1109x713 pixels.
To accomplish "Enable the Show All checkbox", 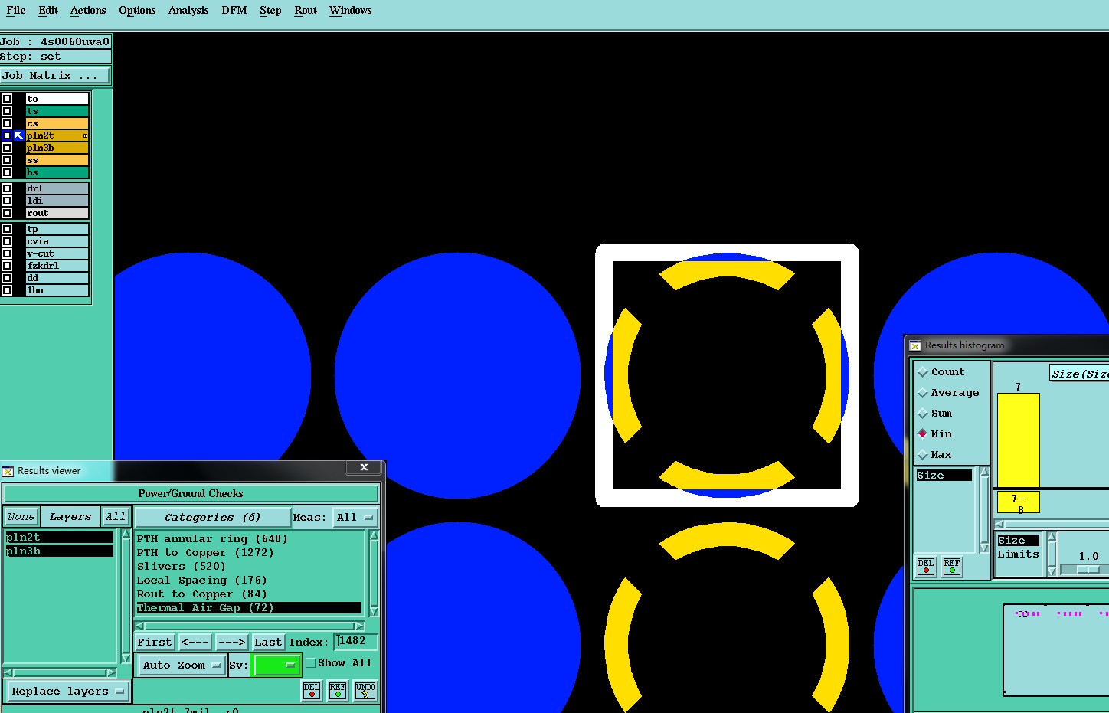I will 311,663.
